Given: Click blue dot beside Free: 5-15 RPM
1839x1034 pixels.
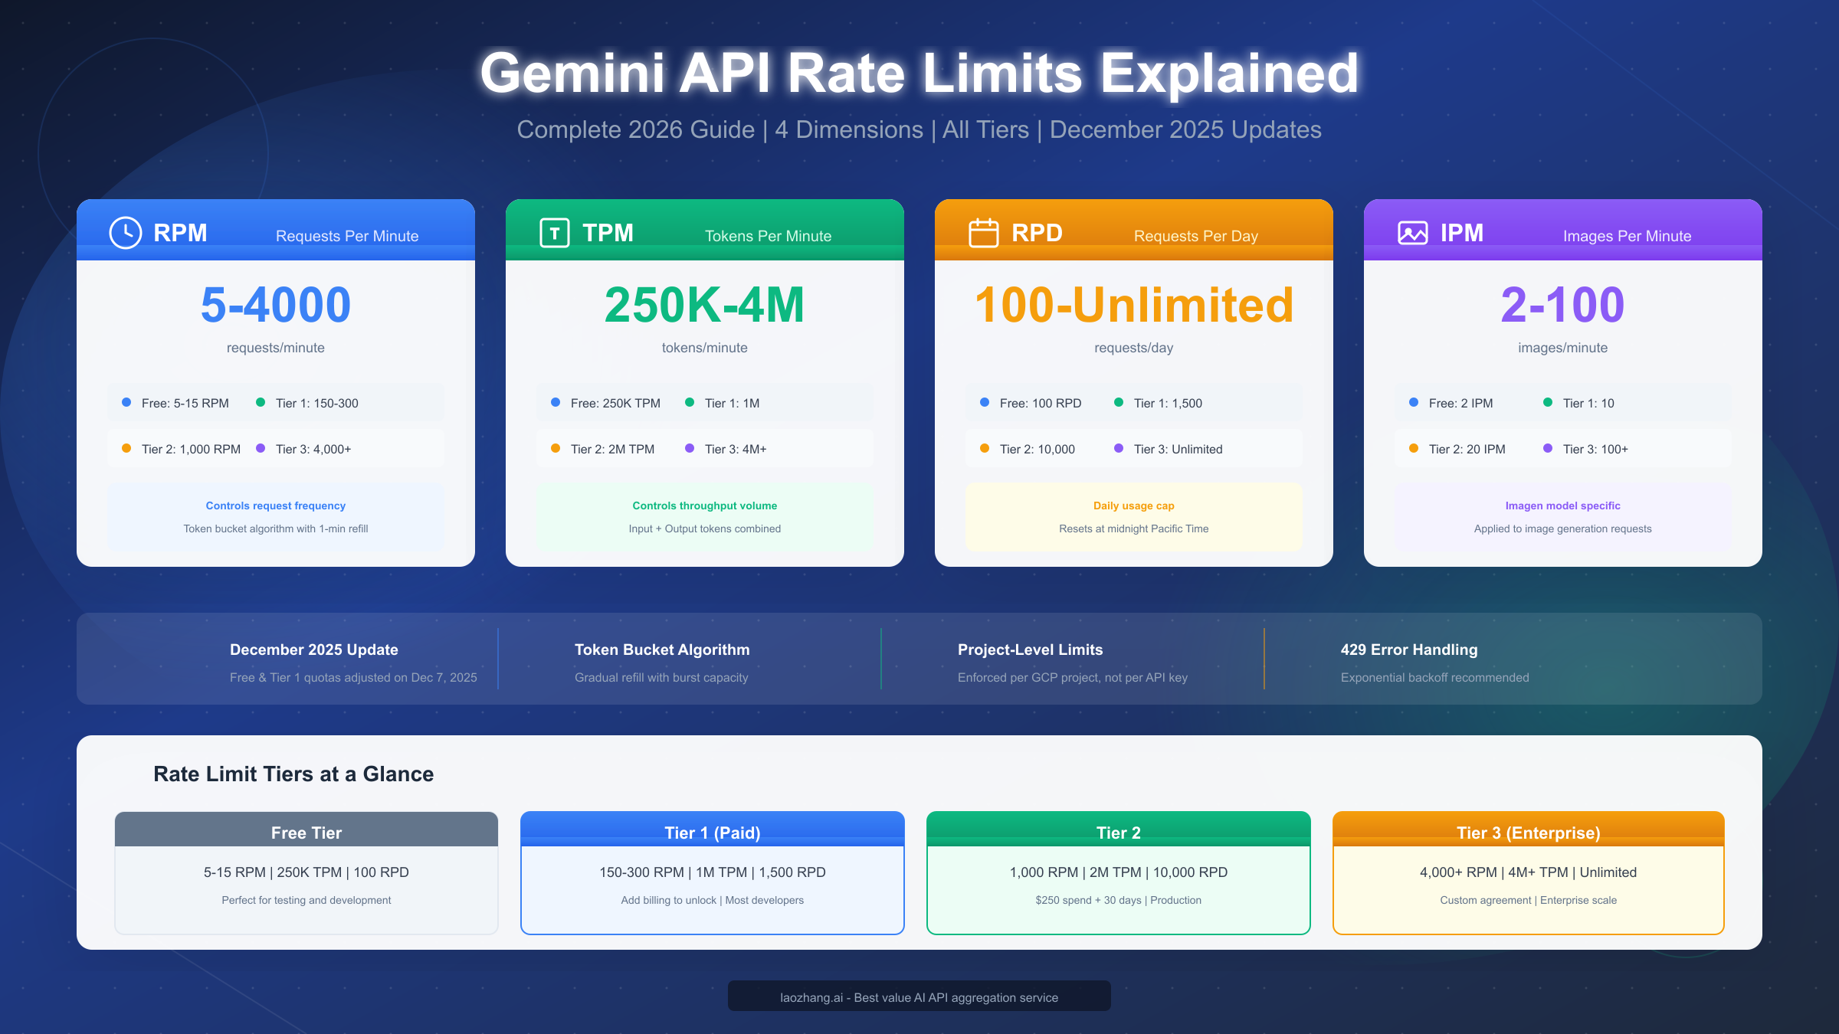Looking at the screenshot, I should click(x=126, y=403).
